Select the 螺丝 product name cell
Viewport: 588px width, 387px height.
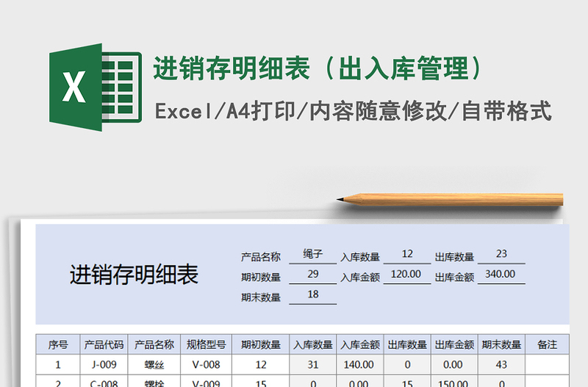pos(154,364)
